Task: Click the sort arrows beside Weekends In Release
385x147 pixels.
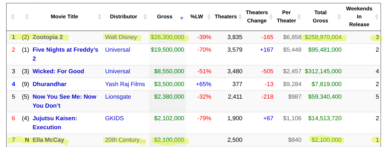Action: [x=377, y=17]
